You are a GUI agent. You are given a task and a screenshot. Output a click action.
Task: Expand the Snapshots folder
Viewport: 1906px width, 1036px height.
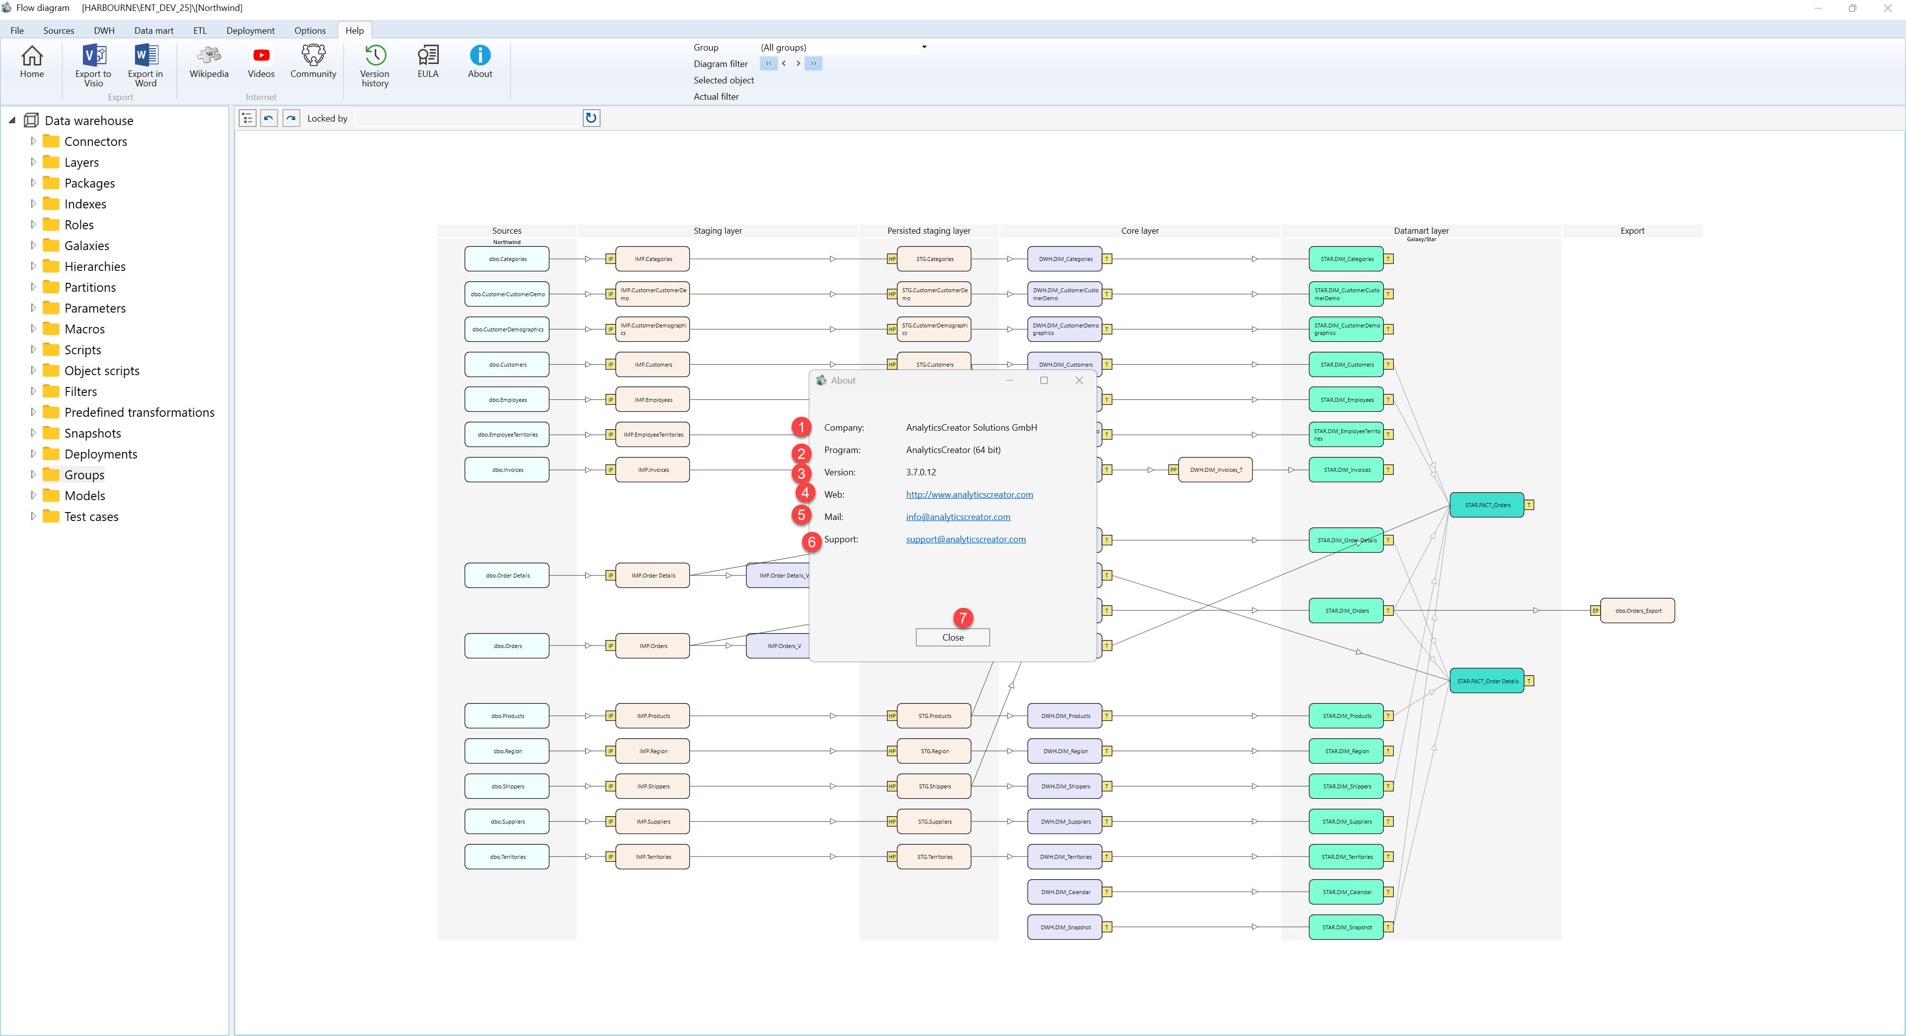[33, 433]
